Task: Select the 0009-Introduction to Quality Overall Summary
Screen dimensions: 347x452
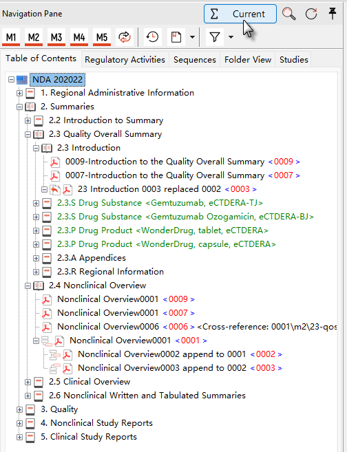Action: click(182, 162)
